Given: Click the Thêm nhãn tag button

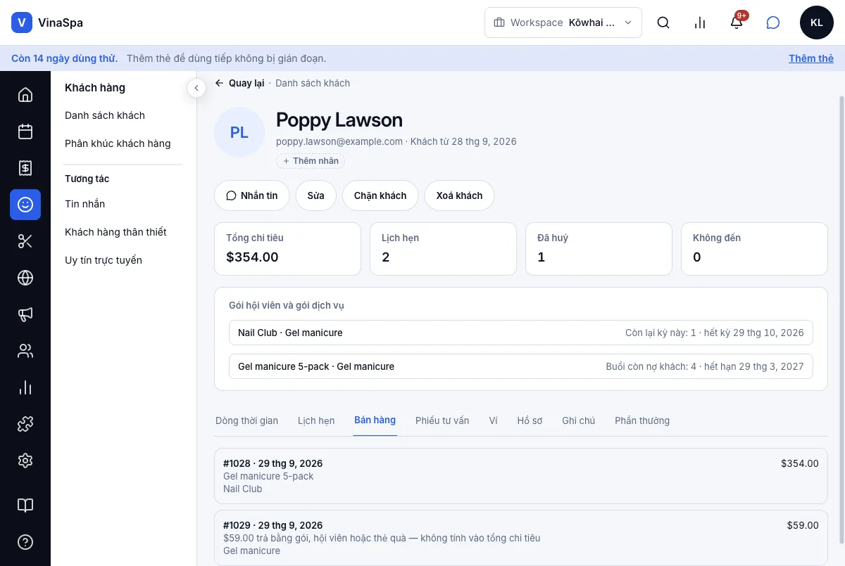Looking at the screenshot, I should coord(311,161).
